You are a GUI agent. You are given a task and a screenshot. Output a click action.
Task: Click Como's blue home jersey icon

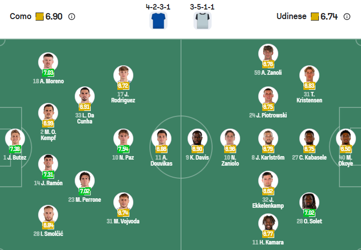[x=158, y=21]
